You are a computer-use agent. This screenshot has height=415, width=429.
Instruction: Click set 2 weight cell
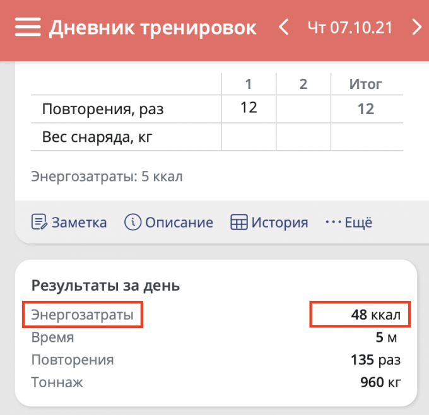(x=303, y=137)
